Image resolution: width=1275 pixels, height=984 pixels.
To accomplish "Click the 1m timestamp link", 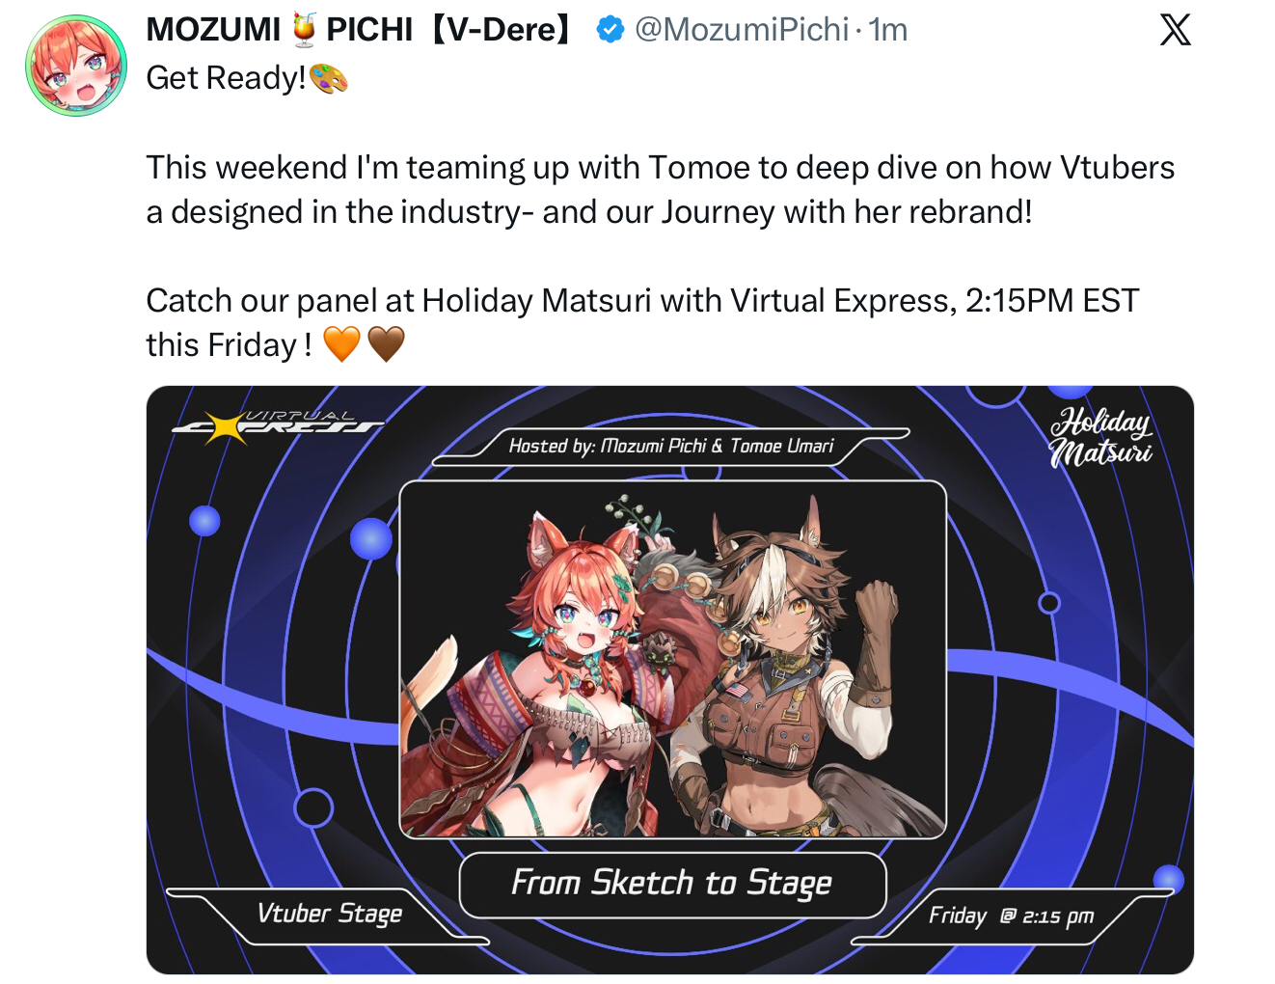I will (888, 30).
